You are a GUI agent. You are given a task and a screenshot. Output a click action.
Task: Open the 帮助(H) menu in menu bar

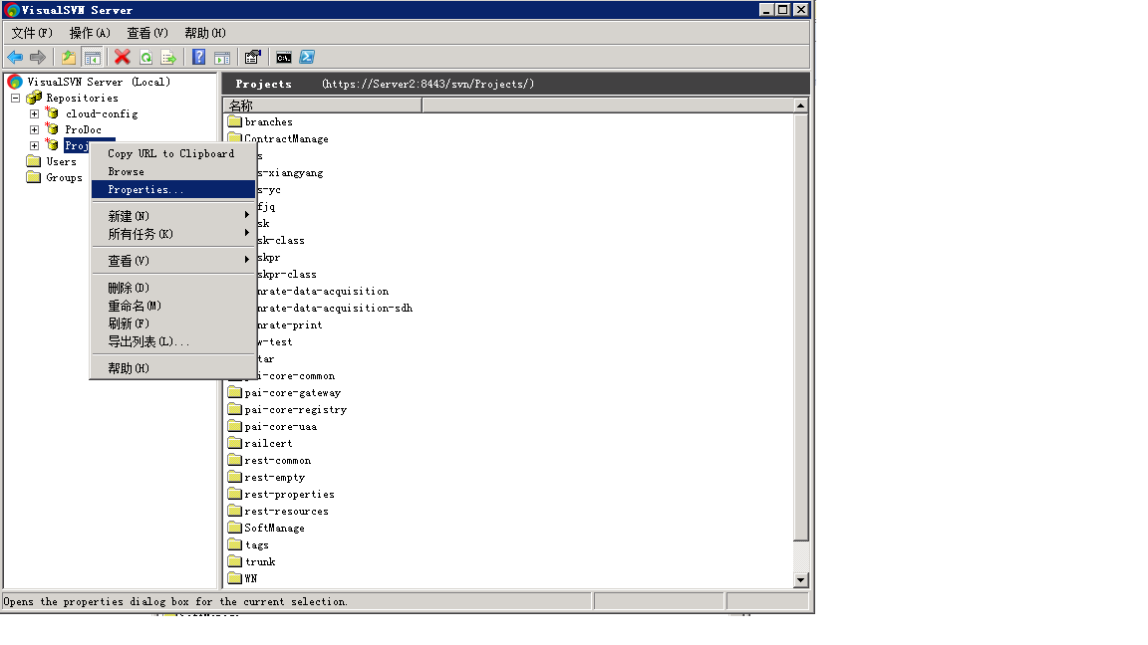click(x=205, y=33)
